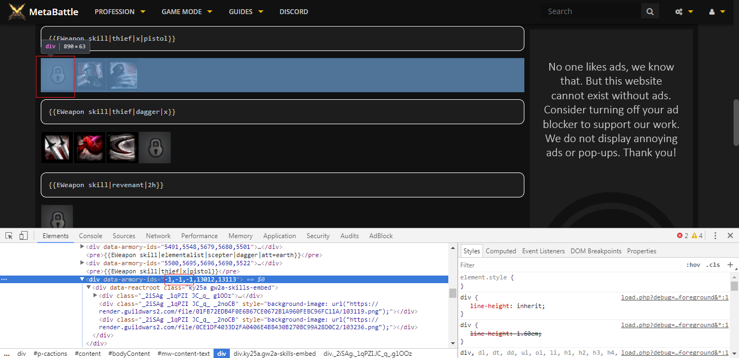Viewport: 739px width, 358px height.
Task: Select the Computed sidebar tab
Action: (501, 251)
